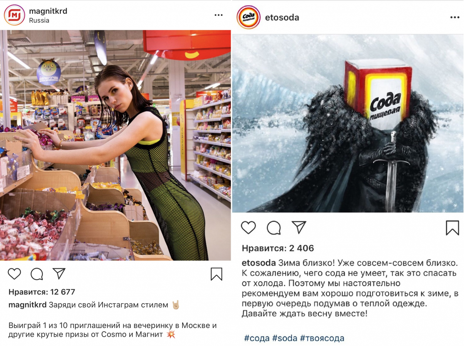This screenshot has width=464, height=346.
Task: Open the etosoda profile avatar
Action: click(248, 17)
